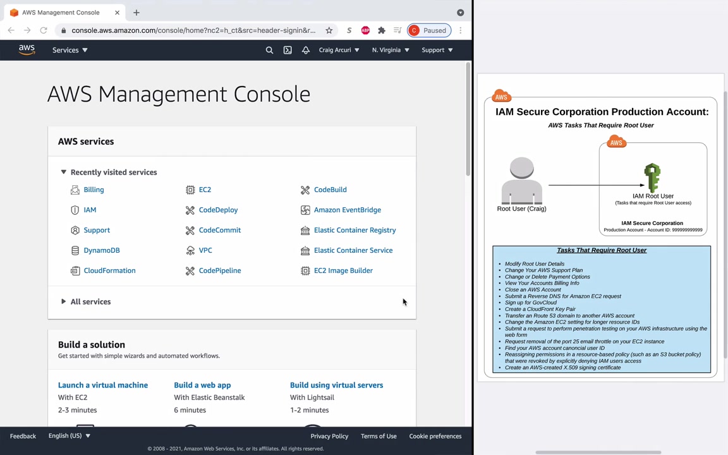
Task: Open the Terms of Use footer link
Action: 379,436
